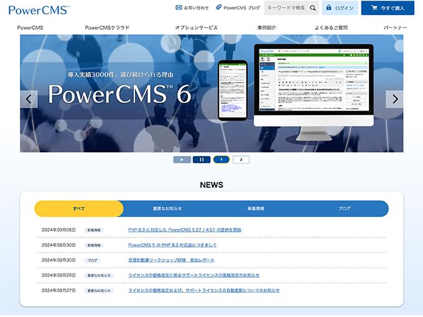Click the date 2024年08月29日
Image resolution: width=423 pixels, height=317 pixels.
coord(58,275)
